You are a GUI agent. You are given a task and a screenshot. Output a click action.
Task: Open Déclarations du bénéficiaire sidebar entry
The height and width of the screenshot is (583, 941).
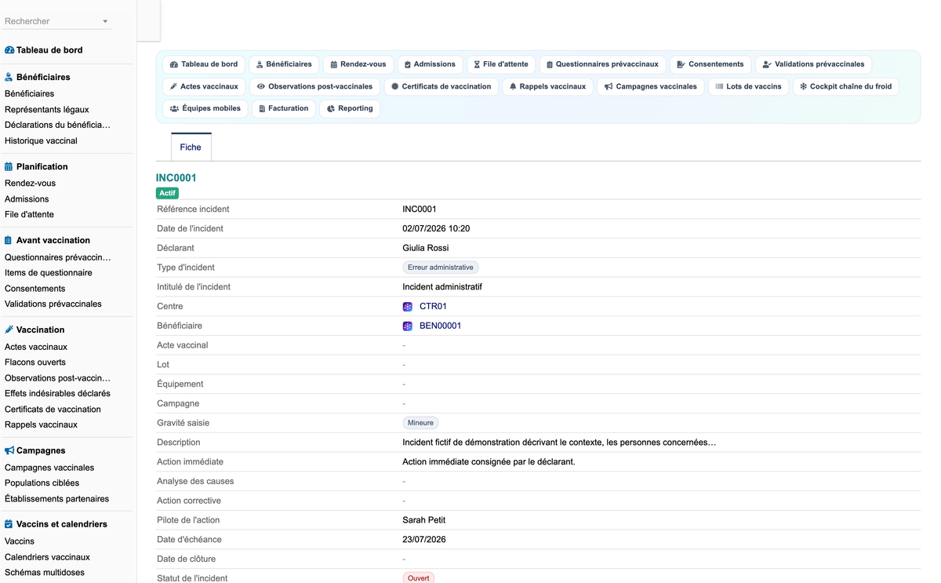point(57,125)
